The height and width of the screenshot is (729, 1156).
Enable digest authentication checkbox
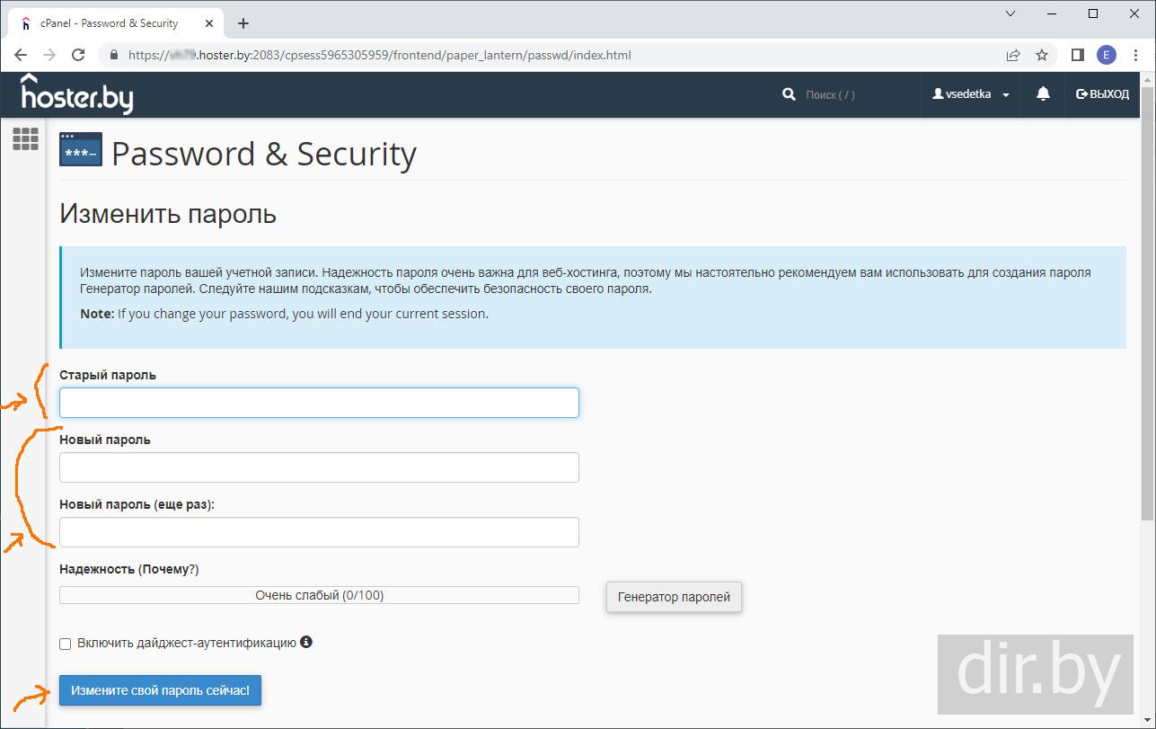65,644
